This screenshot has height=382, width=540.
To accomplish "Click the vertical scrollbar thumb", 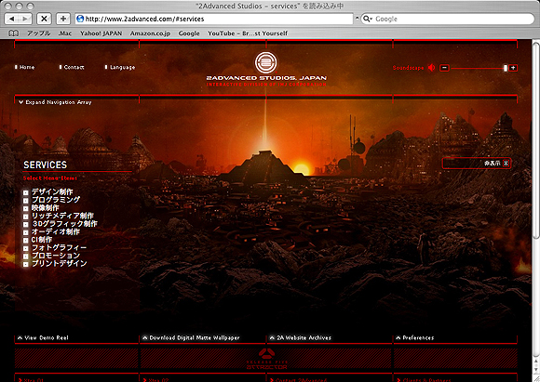I will pyautogui.click(x=536, y=139).
